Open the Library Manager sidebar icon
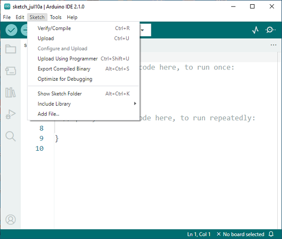282x239 pixels. click(10, 93)
